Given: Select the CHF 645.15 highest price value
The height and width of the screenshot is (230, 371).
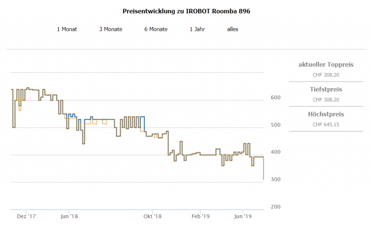Looking at the screenshot, I should (326, 125).
